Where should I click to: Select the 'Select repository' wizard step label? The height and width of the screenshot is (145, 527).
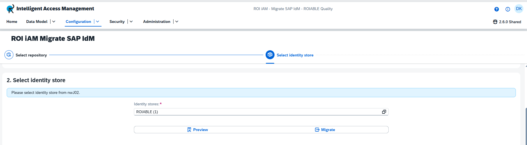click(31, 55)
